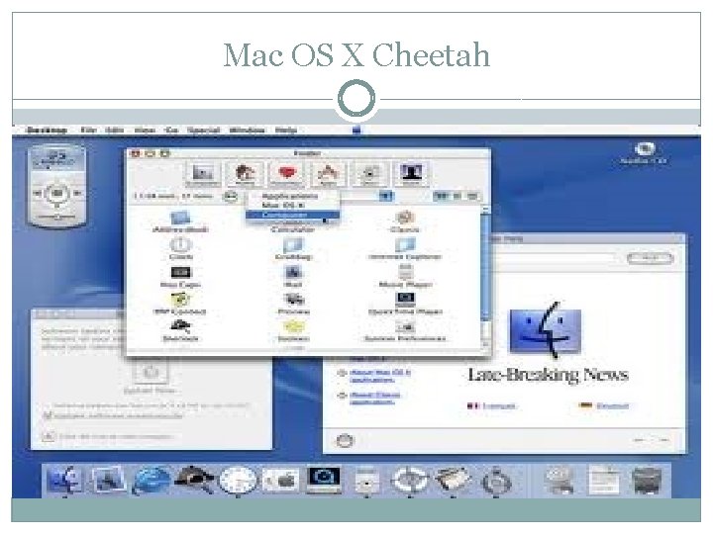The height and width of the screenshot is (534, 713).
Task: Open the Desktop menu in menu bar
Action: pyautogui.click(x=47, y=131)
